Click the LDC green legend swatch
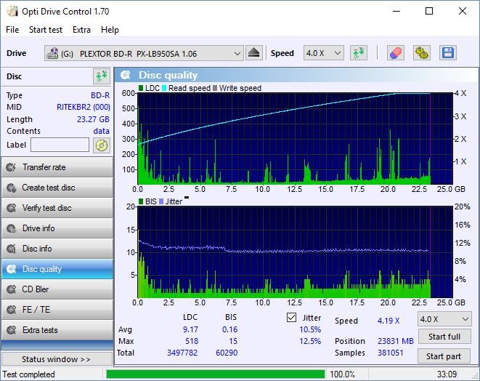The width and height of the screenshot is (480, 381). coord(141,88)
